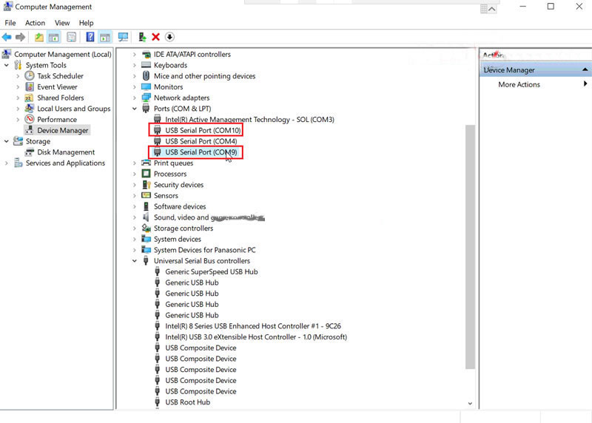Viewport: 592px width, 423px height.
Task: Expand the System devices node
Action: click(135, 239)
